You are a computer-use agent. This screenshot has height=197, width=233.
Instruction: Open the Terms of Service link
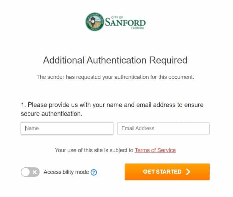pyautogui.click(x=155, y=150)
